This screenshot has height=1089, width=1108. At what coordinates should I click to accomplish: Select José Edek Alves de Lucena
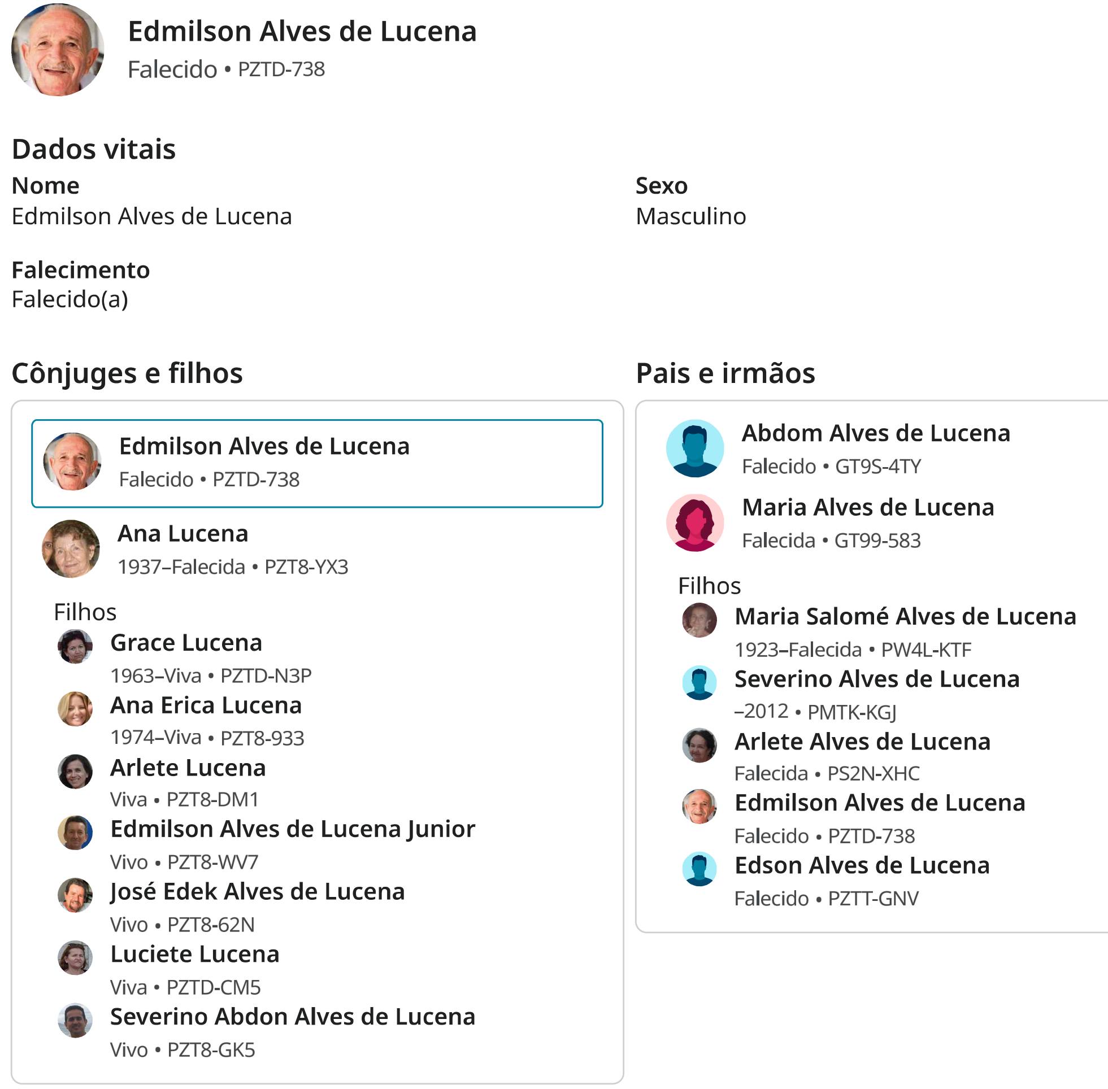tap(257, 891)
